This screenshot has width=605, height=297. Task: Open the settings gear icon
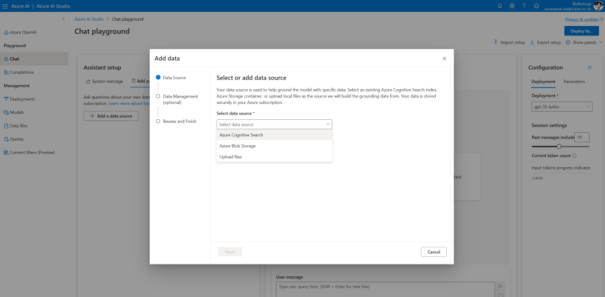coord(511,5)
